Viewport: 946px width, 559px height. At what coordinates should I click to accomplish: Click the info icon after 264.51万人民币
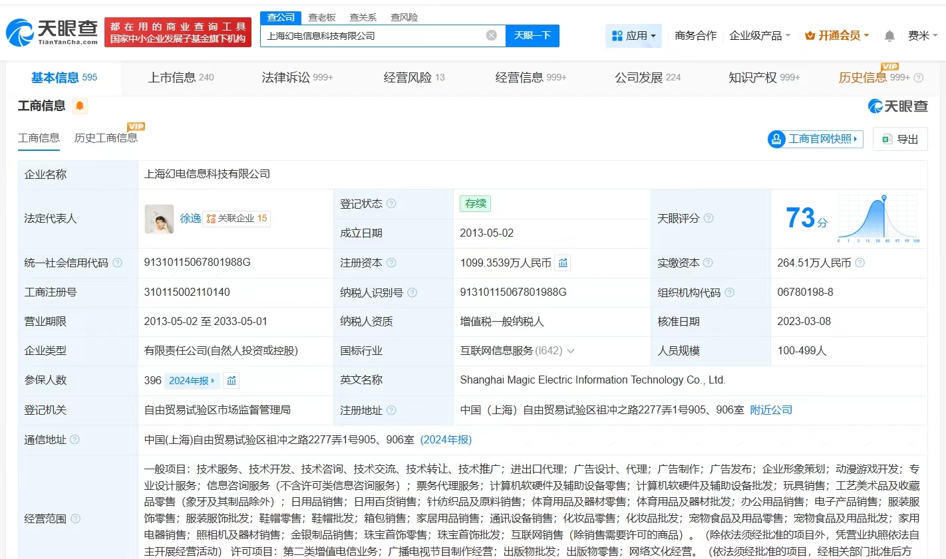[x=860, y=263]
